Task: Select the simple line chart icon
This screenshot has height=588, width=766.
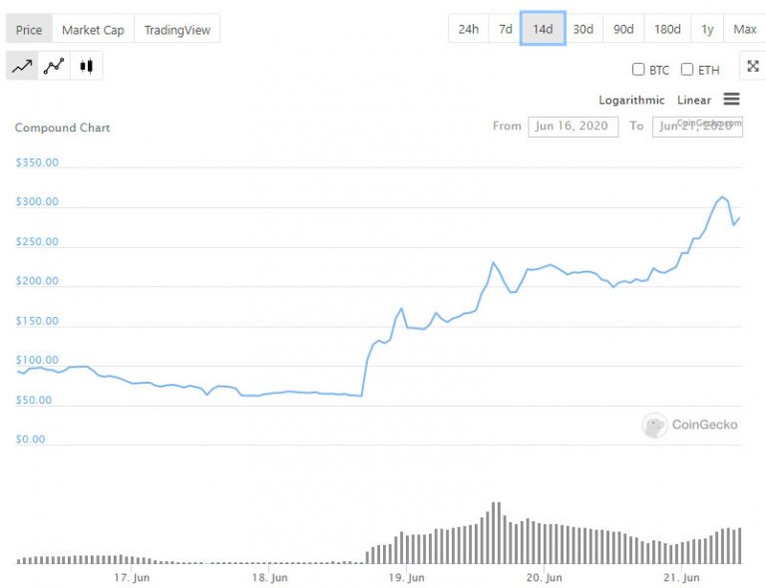Action: point(22,66)
